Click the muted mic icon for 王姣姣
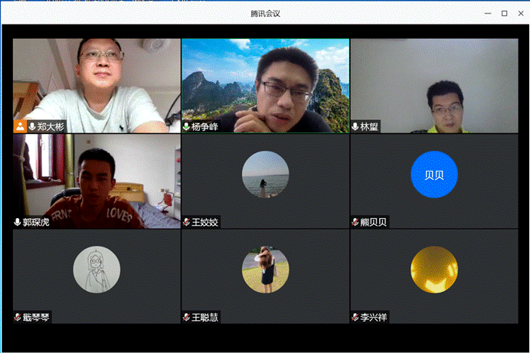The height and width of the screenshot is (353, 530). coord(186,222)
